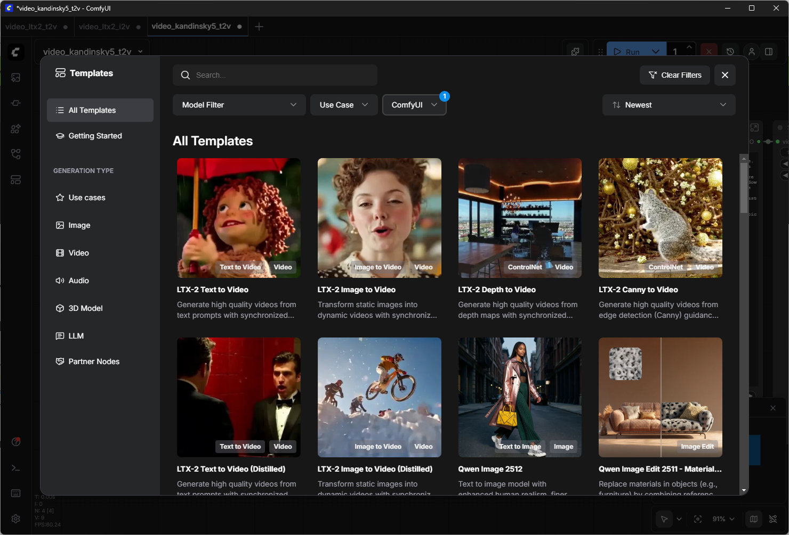
Task: Select the Audio speaker icon
Action: (60, 281)
